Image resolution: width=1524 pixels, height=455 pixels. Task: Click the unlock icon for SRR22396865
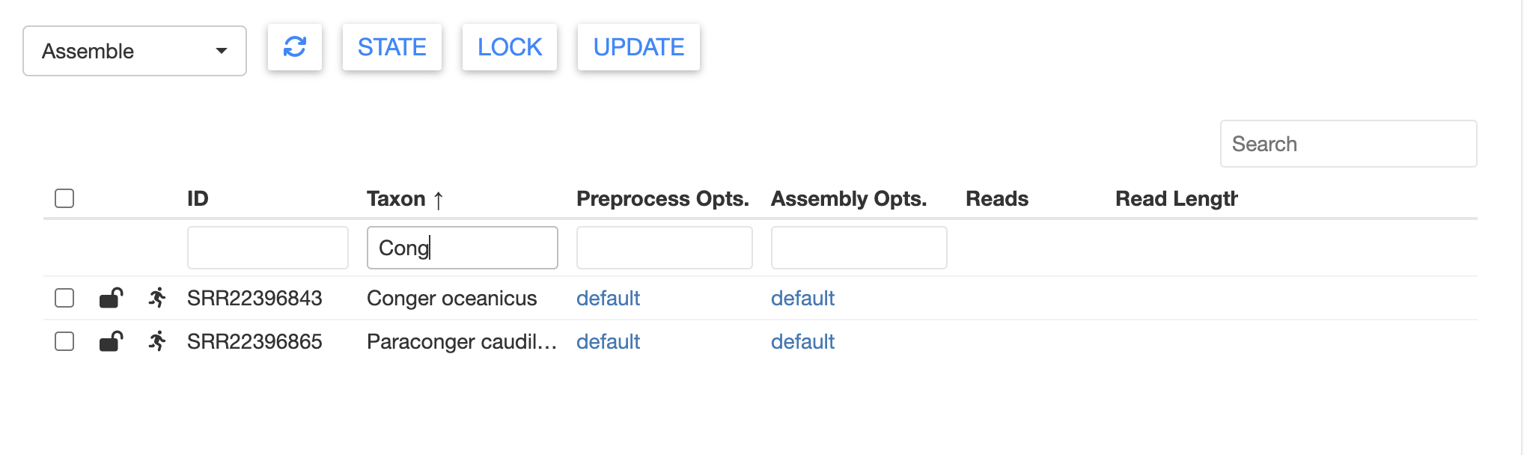pos(111,341)
